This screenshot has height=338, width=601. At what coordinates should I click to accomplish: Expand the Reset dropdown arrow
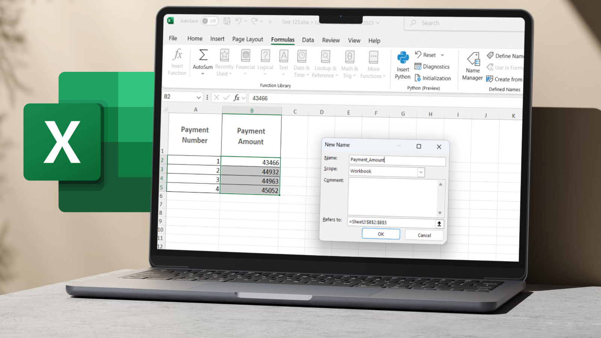(442, 55)
